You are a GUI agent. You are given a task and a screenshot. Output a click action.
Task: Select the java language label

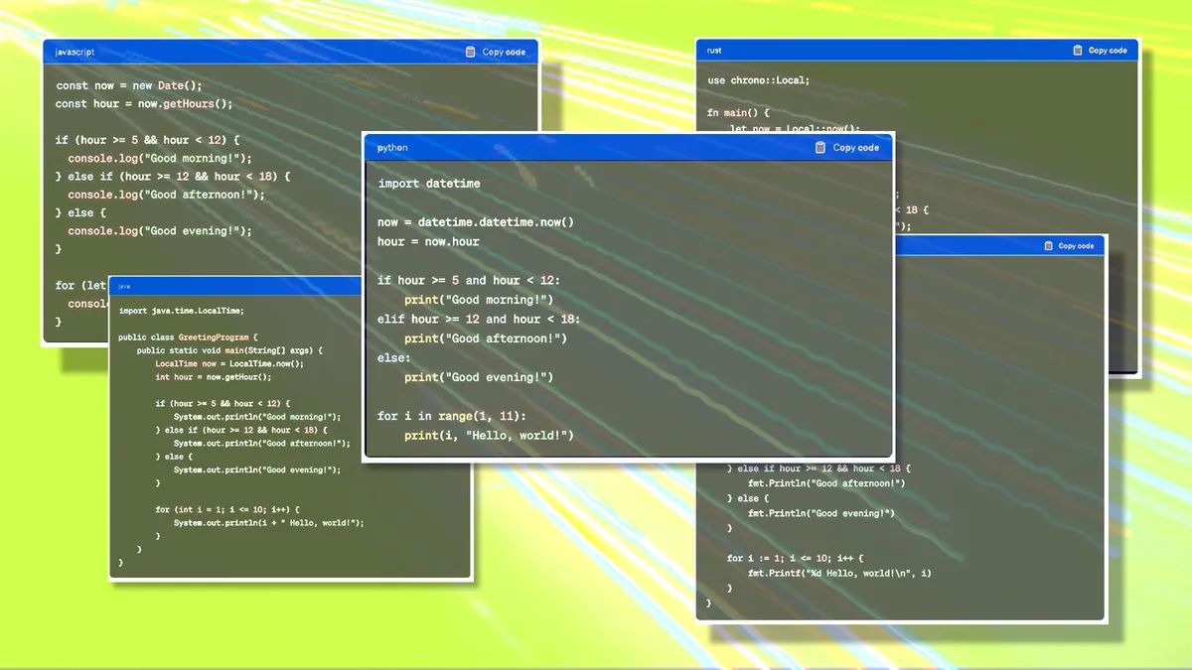pyautogui.click(x=123, y=286)
